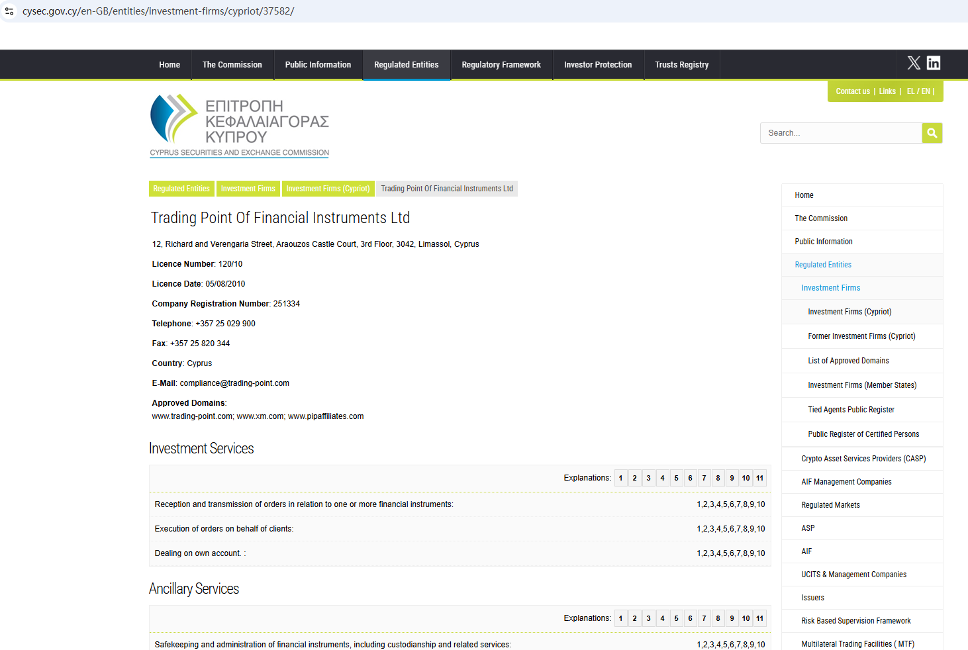This screenshot has height=650, width=968.
Task: Click the Execution of orders on behalf of clients row
Action: (460, 529)
